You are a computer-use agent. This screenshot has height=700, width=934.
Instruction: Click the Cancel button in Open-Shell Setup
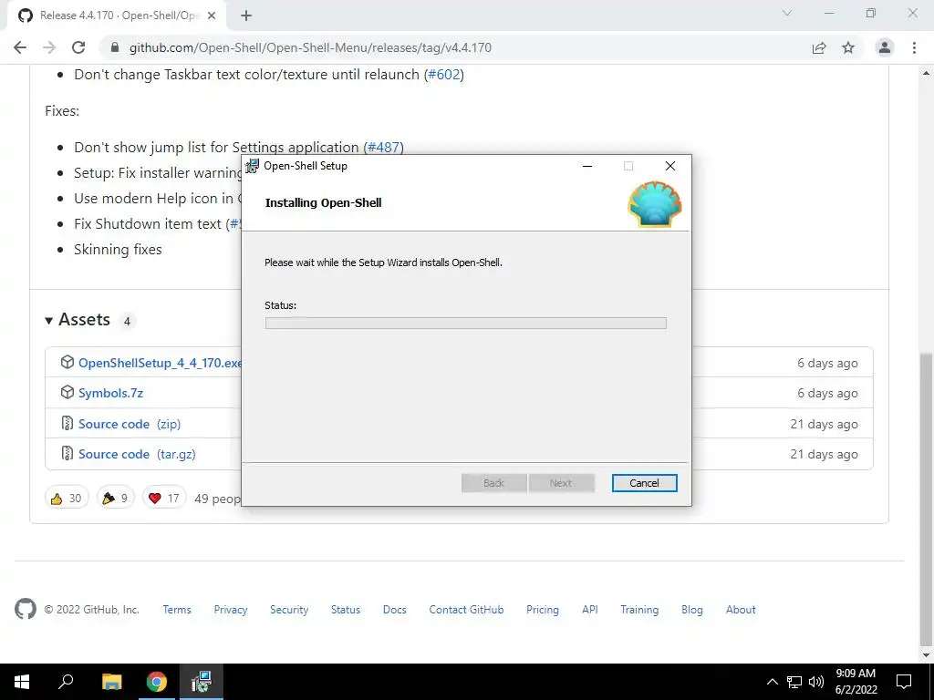644,483
